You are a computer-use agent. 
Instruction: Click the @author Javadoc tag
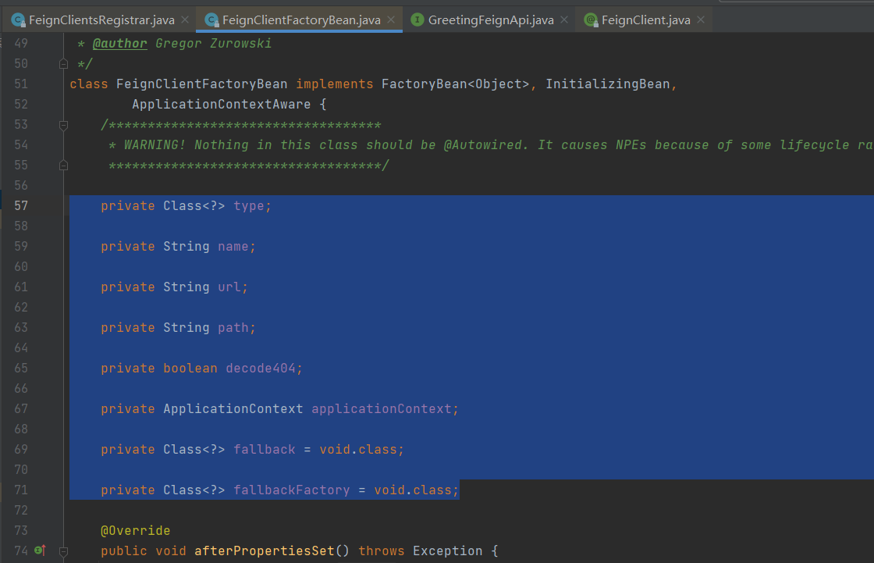120,44
